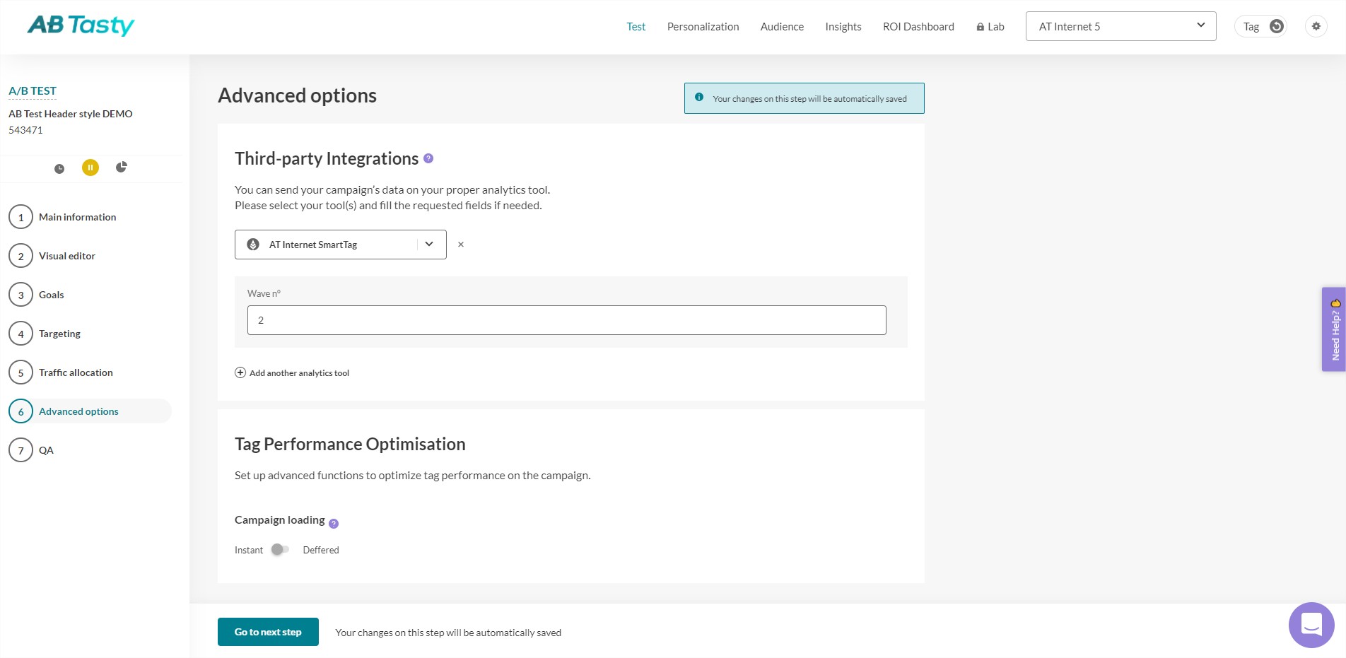Open the pie chart reporting icon
1346x658 pixels.
(x=122, y=167)
